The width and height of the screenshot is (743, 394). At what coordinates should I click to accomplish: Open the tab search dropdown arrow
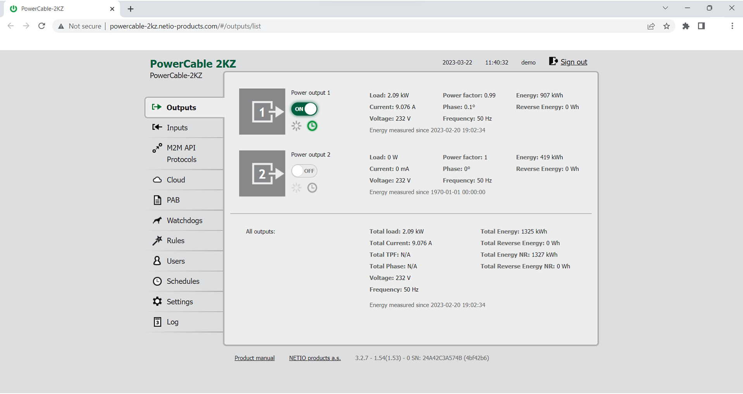pyautogui.click(x=665, y=8)
